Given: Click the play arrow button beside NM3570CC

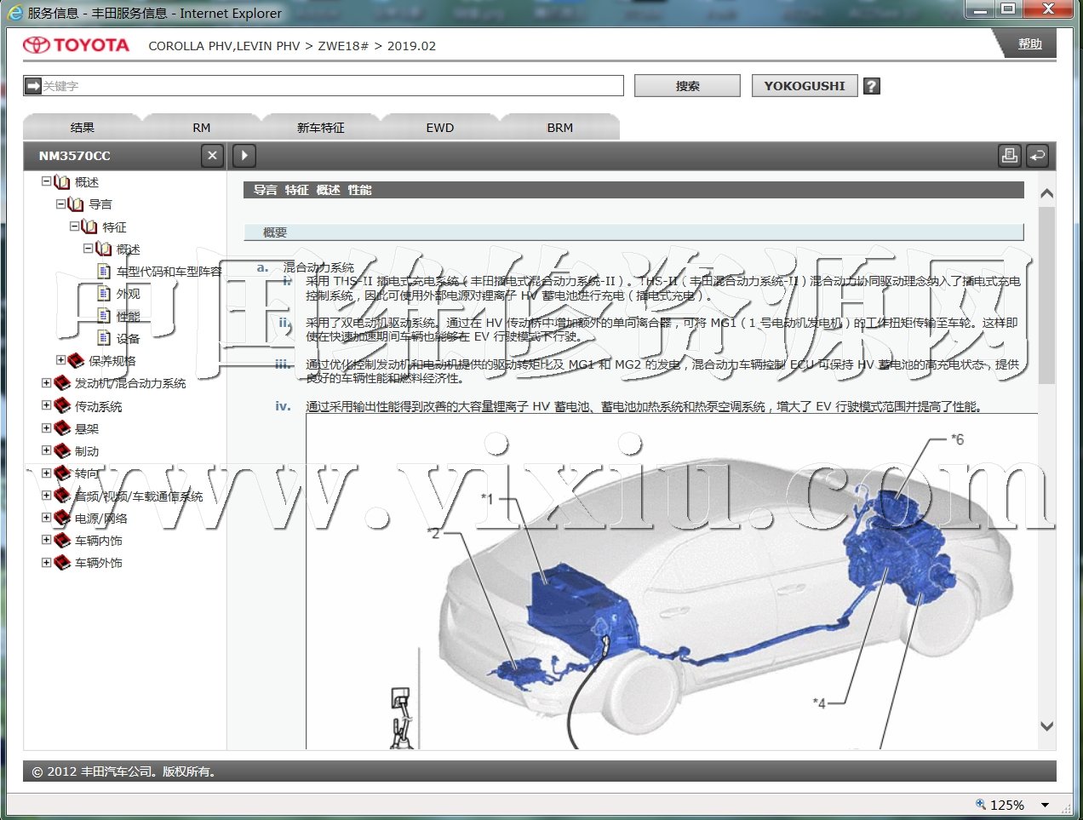Looking at the screenshot, I should pos(244,156).
